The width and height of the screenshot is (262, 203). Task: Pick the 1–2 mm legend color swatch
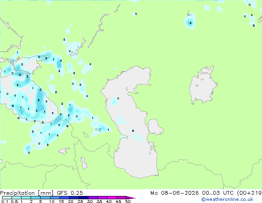click(x=26, y=198)
